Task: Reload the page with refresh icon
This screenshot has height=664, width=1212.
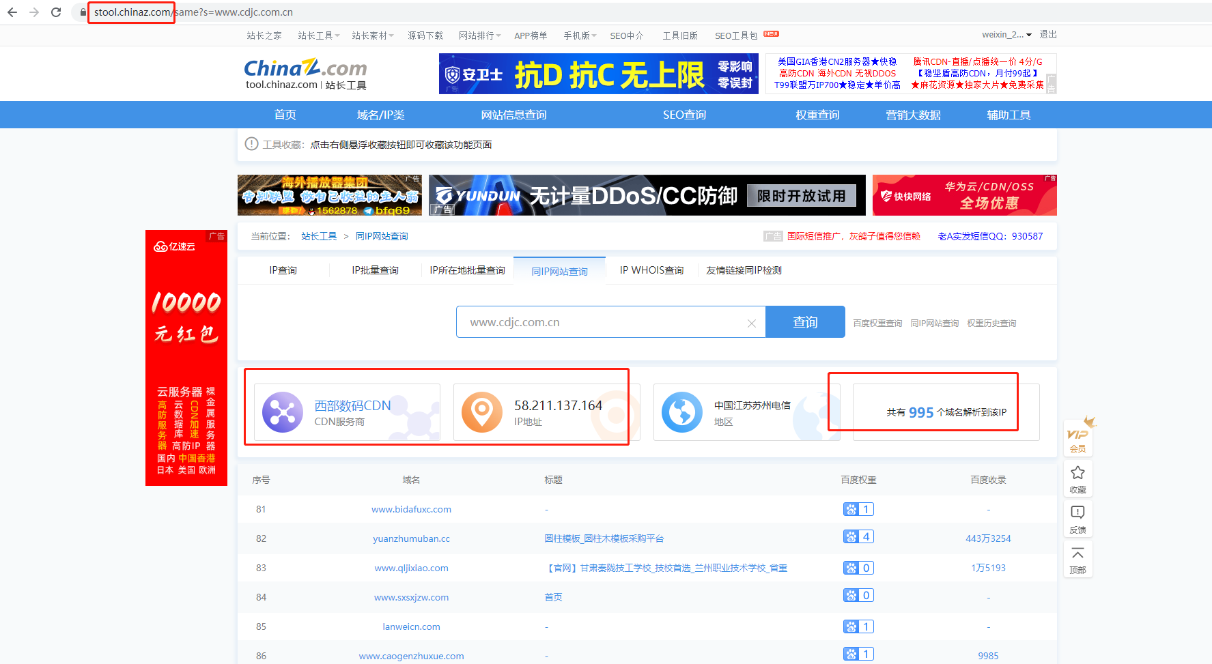Action: tap(56, 12)
